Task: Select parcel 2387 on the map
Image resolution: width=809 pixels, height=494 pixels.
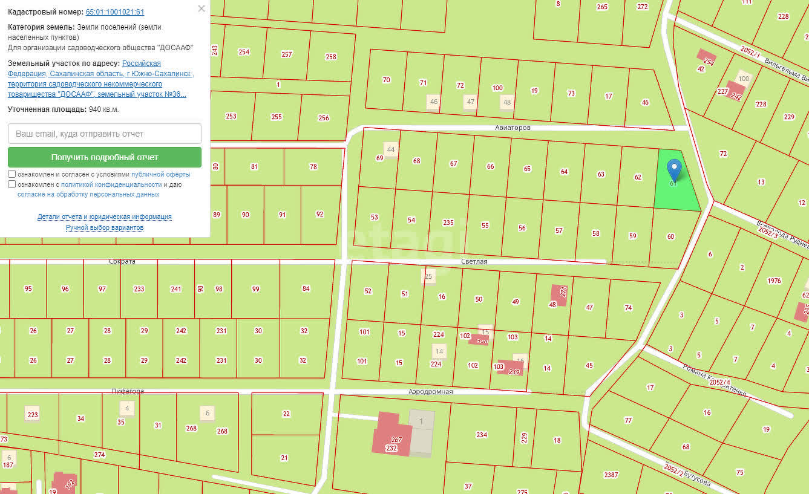Action: point(611,475)
